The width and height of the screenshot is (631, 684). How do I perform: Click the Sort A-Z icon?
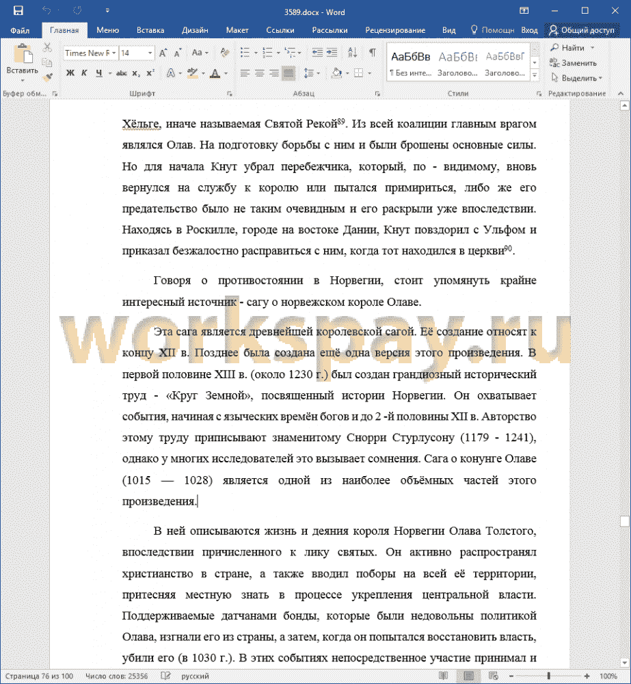point(352,53)
